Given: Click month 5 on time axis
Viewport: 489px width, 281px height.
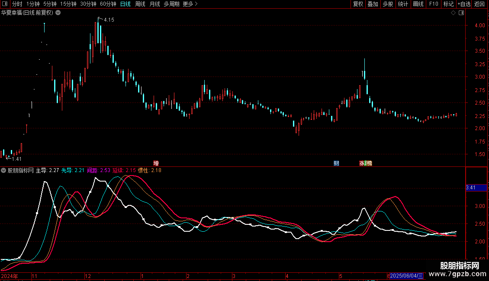Looking at the screenshot, I should [341, 276].
